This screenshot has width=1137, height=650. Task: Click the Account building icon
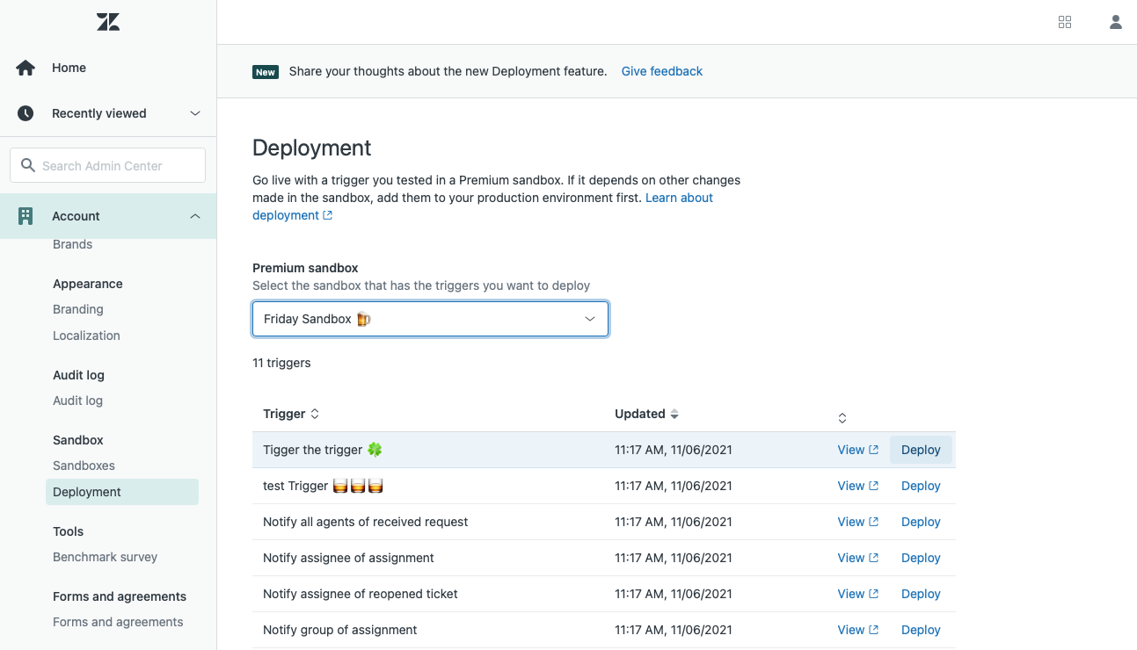pyautogui.click(x=26, y=216)
